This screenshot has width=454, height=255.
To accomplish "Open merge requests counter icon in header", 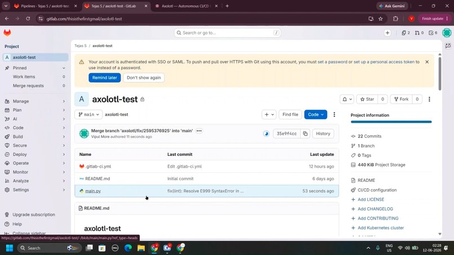I will pos(419,33).
